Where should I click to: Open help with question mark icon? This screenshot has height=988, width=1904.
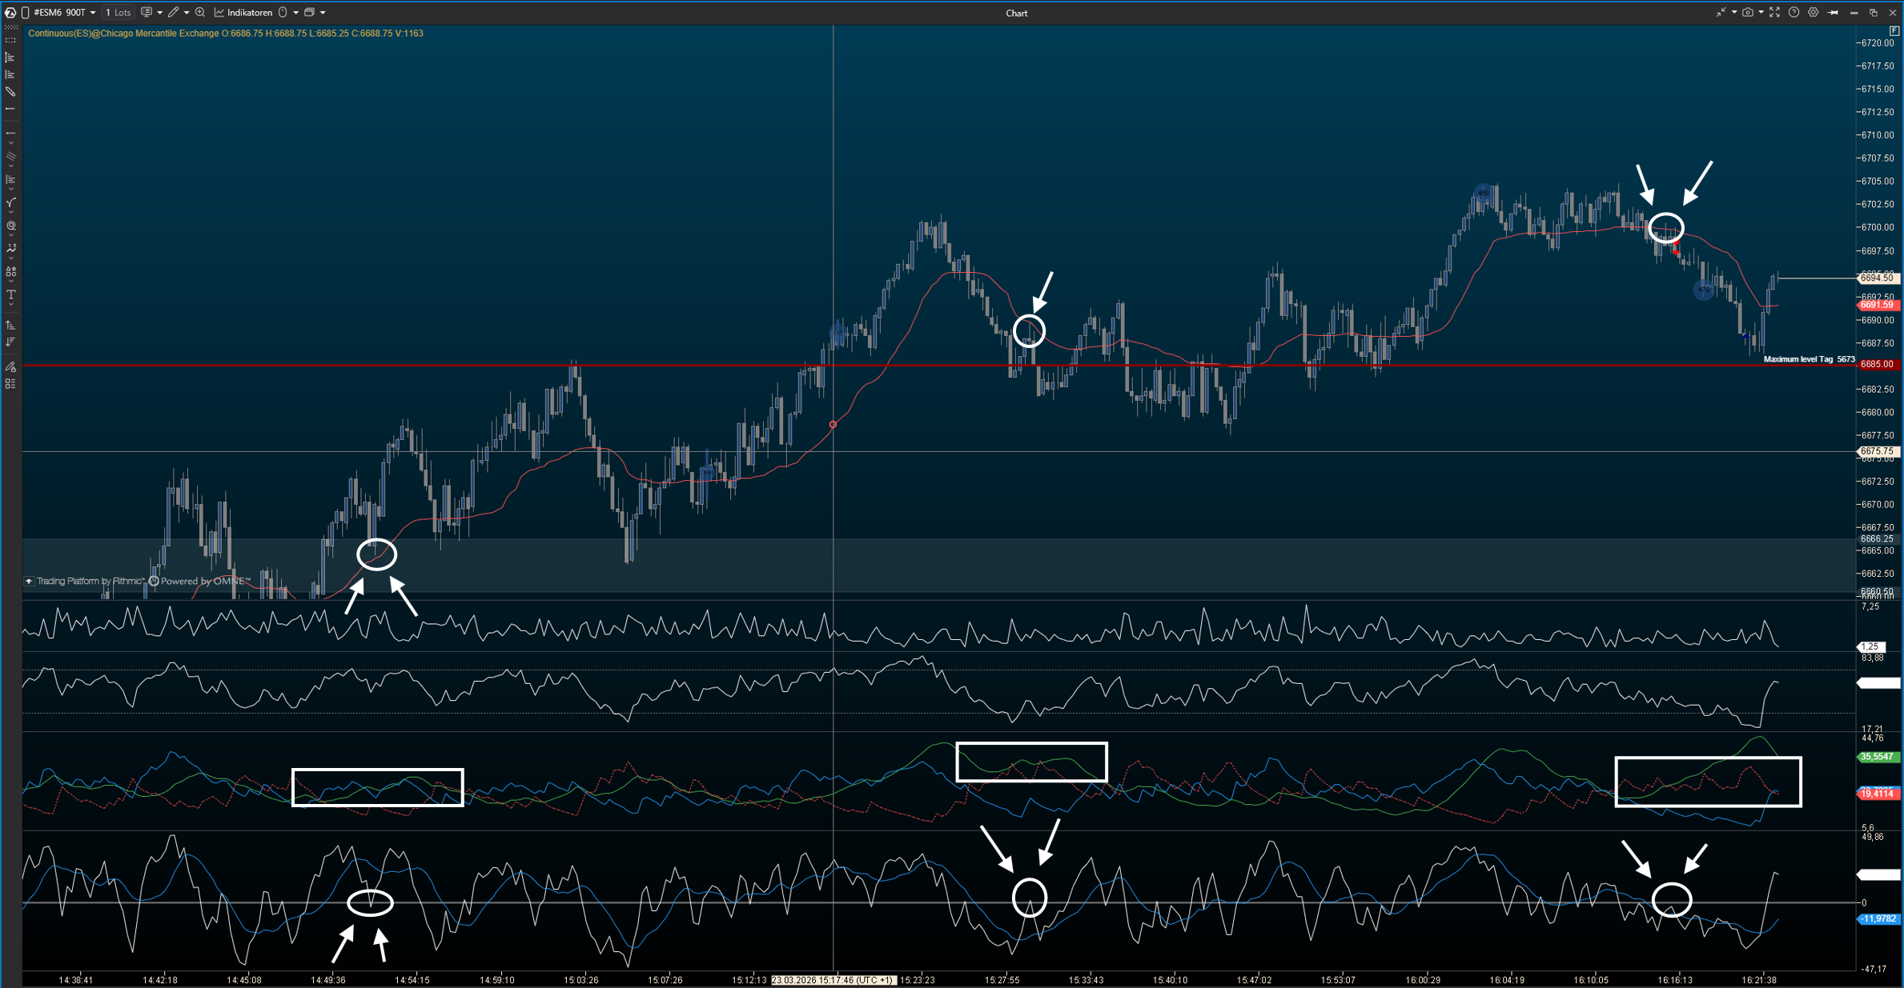point(1794,13)
